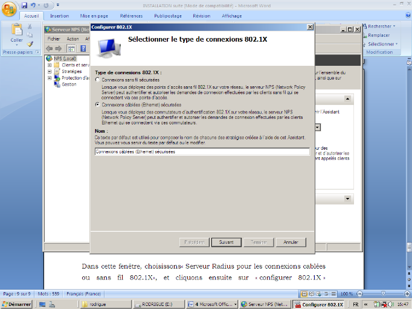This screenshot has width=412, height=309.
Task: Click the 100 % zoom level button
Action: tap(346, 294)
